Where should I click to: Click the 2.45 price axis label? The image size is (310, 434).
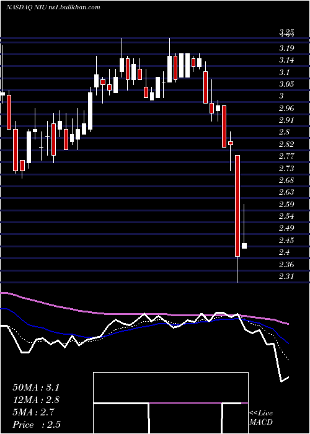tap(286, 241)
